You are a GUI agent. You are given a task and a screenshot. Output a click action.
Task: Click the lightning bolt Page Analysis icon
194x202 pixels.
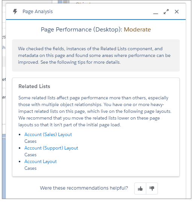tap(15, 12)
